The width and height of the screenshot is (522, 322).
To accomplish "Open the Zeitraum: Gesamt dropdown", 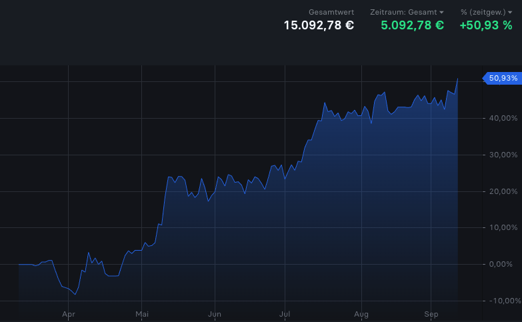I will (x=407, y=12).
